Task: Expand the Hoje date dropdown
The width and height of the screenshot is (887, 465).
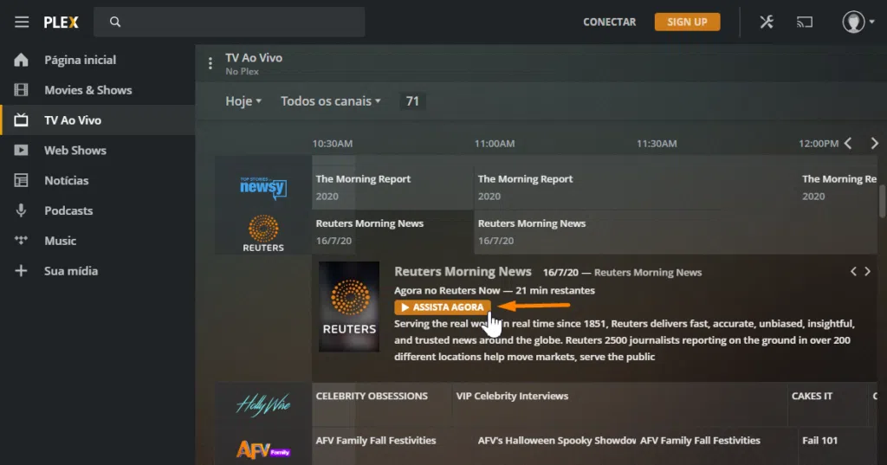Action: 243,101
